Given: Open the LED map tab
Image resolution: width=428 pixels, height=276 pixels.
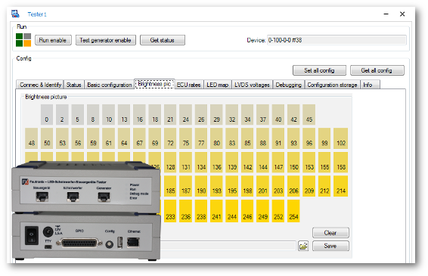Looking at the screenshot, I should (x=218, y=85).
